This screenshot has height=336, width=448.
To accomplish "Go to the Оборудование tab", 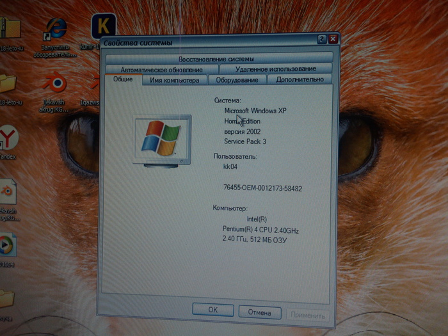I will tap(237, 80).
